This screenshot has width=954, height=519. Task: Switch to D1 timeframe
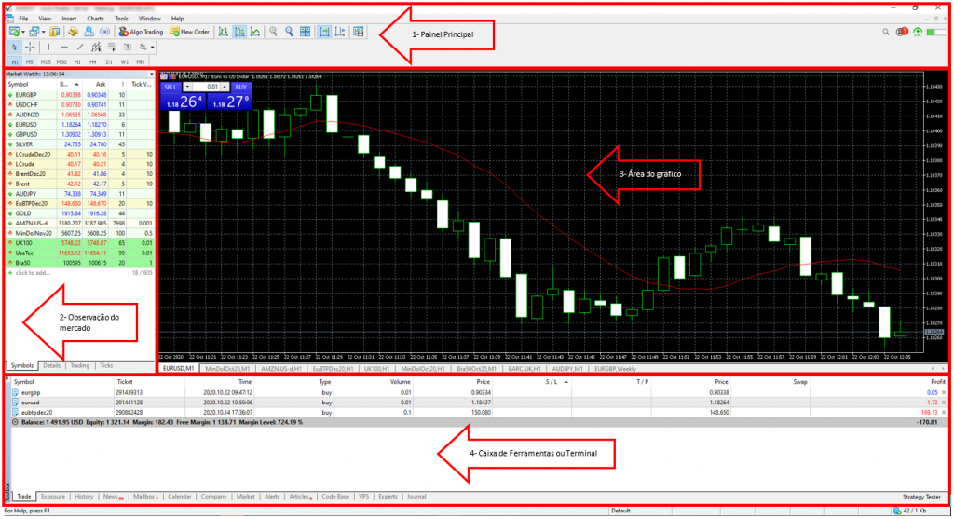click(x=109, y=62)
